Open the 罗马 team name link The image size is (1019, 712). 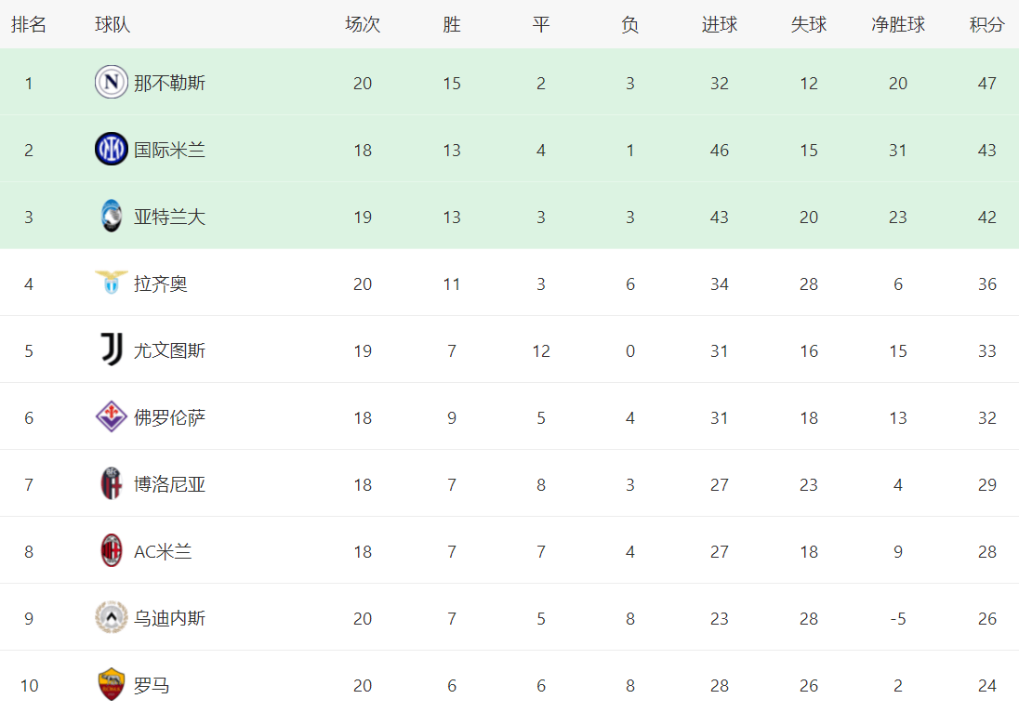pos(152,686)
